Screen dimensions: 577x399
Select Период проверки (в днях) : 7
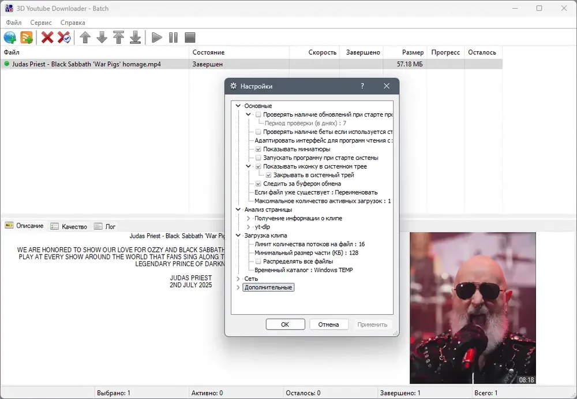coord(305,123)
